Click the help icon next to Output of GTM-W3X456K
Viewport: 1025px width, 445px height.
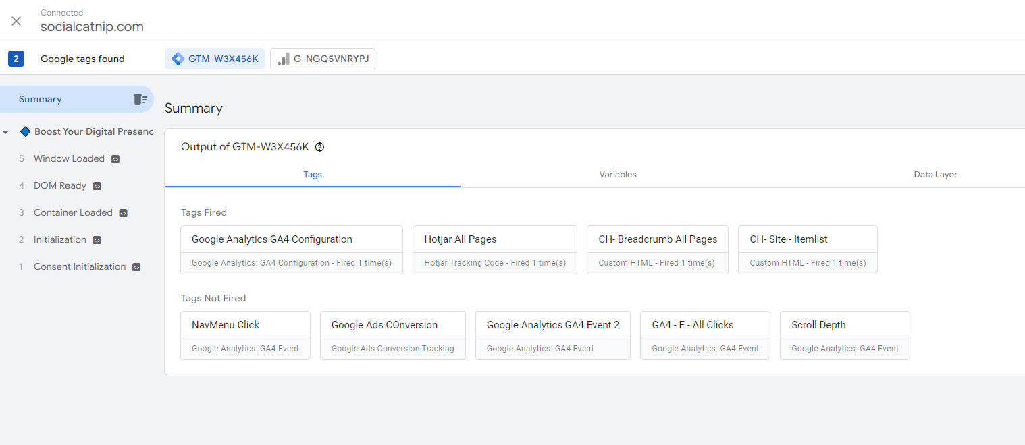[320, 147]
